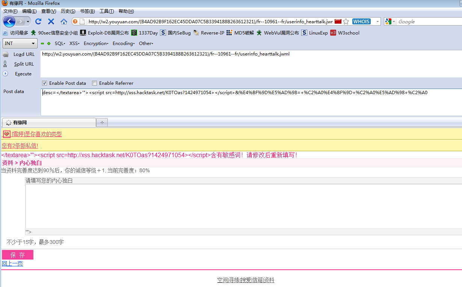462x287 pixels.
Task: Stop loading with the X icon
Action: 51,21
